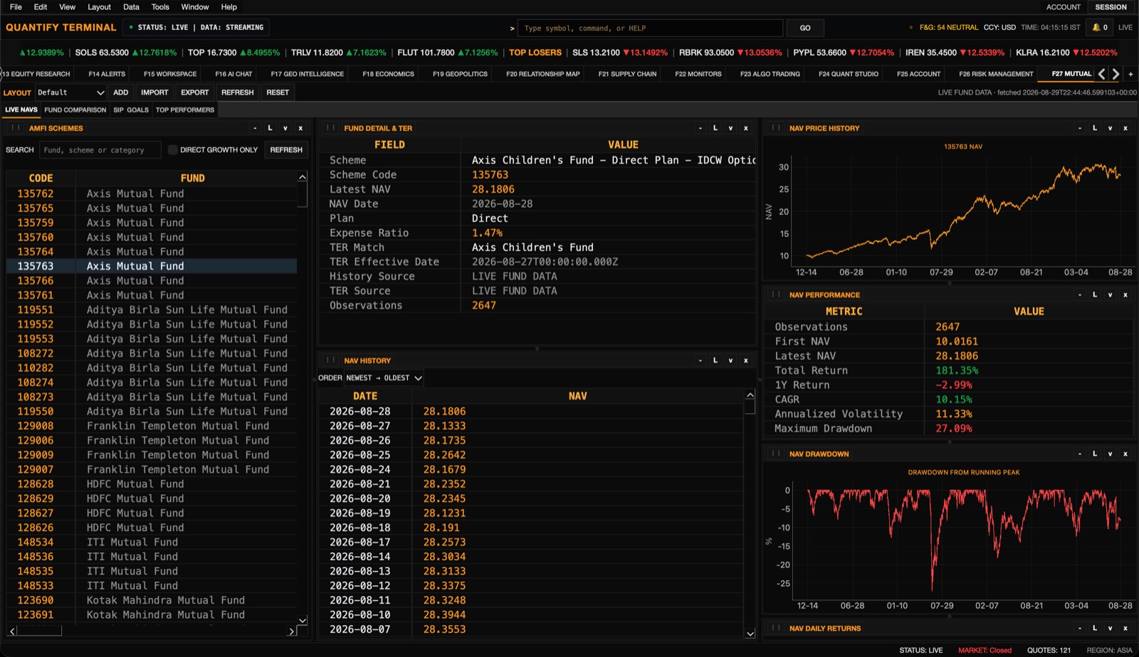Click the IMPORT layout button
Image resolution: width=1139 pixels, height=657 pixels.
[x=154, y=92]
